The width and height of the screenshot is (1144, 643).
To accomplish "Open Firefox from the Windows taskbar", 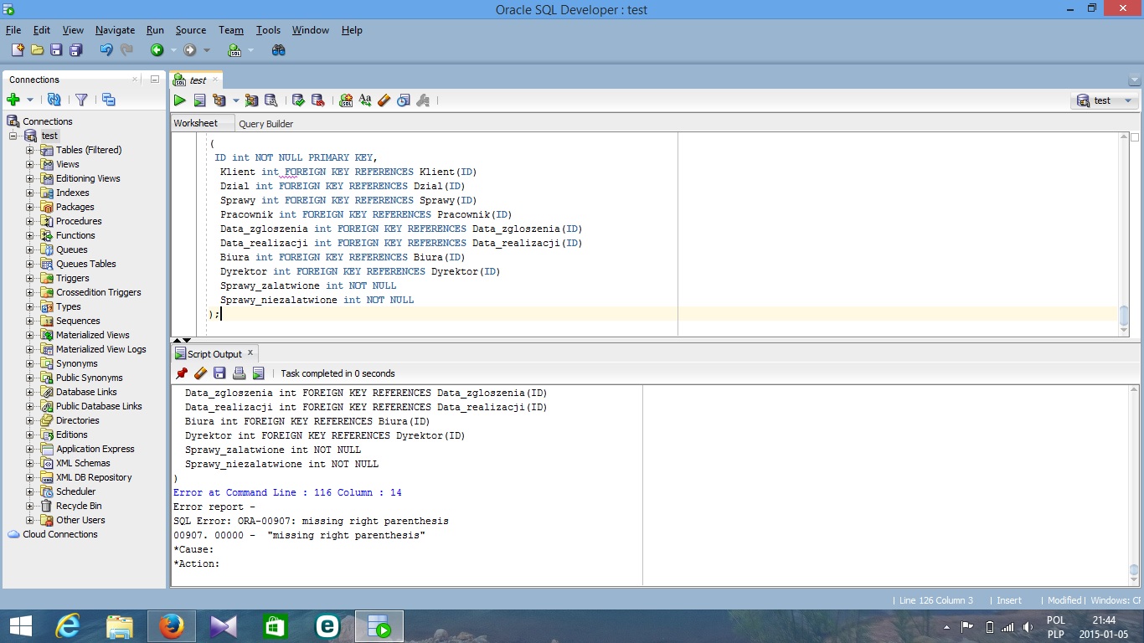I will (172, 626).
